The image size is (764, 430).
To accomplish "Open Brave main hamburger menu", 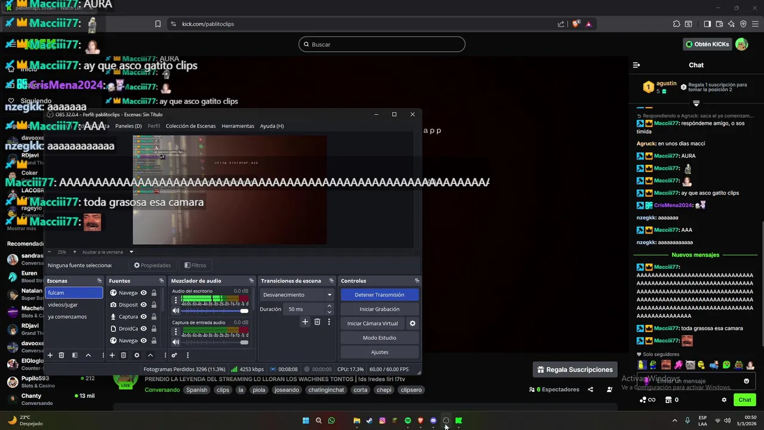I will 755,24.
